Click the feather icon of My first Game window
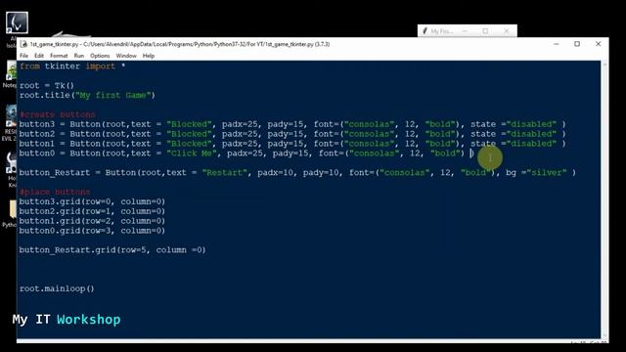 click(x=425, y=30)
